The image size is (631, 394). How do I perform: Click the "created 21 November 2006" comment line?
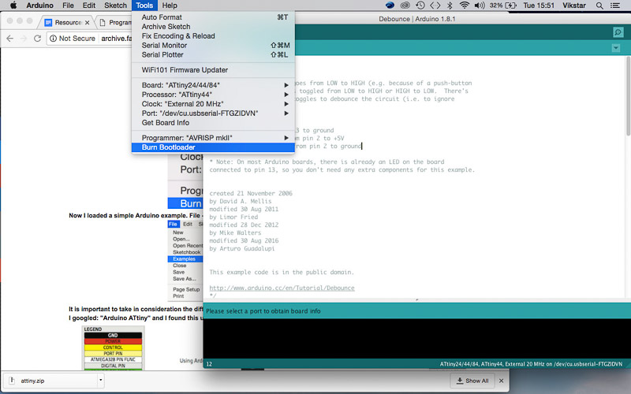pyautogui.click(x=251, y=193)
